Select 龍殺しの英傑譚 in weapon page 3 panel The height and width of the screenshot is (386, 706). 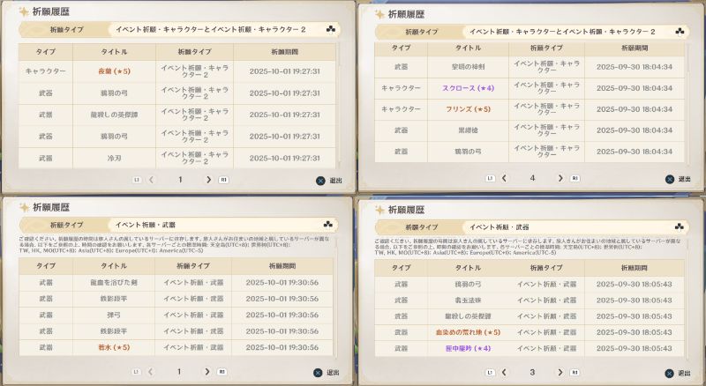[x=469, y=316]
